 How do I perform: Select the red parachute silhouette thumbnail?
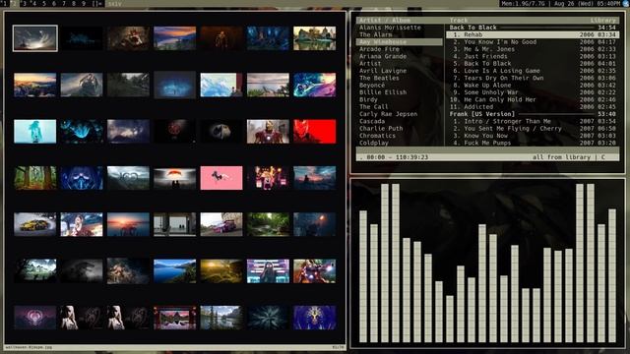[175, 178]
